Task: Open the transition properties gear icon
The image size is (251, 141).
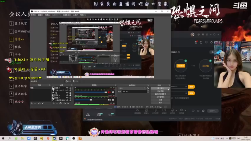Action: click(x=147, y=88)
